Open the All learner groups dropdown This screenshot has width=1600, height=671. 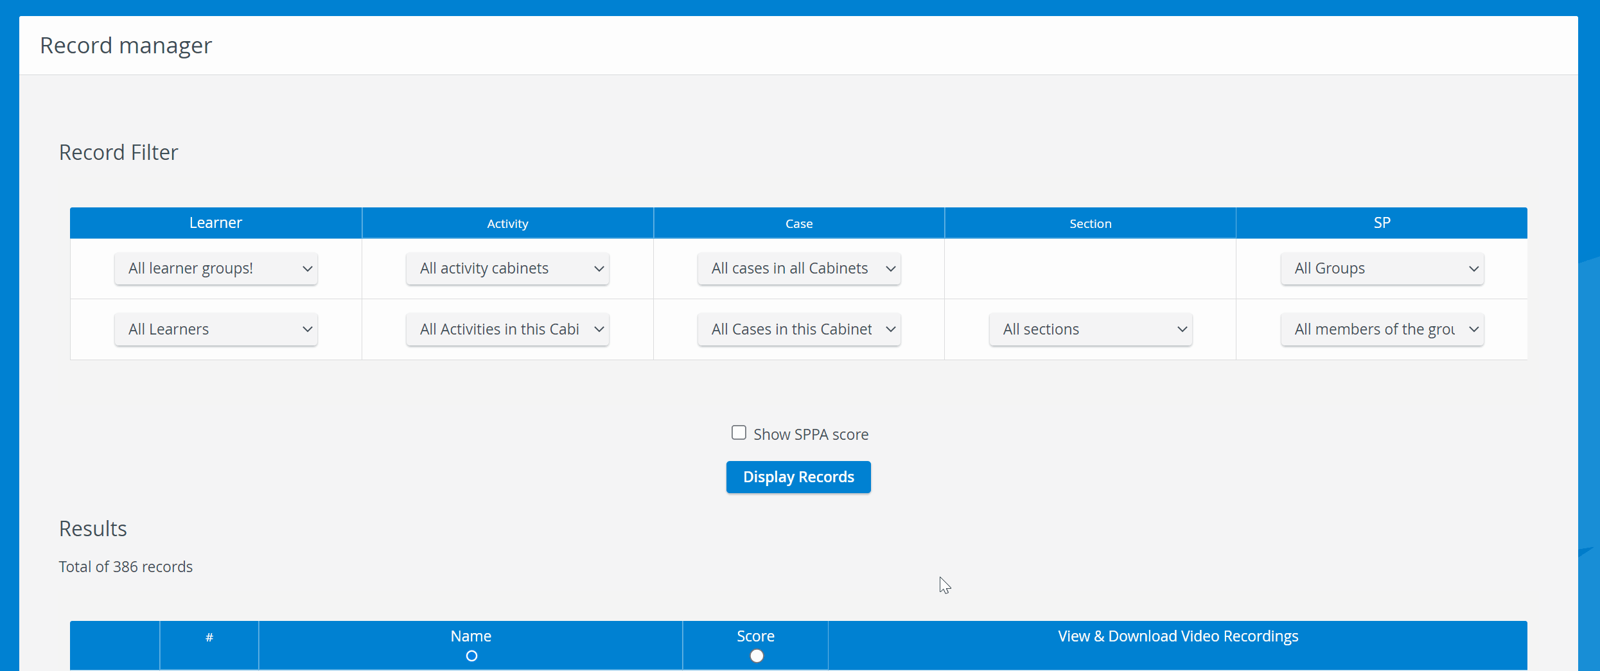[216, 268]
